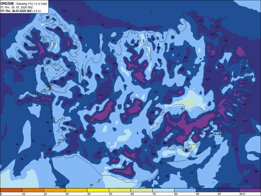261x196 pixels.
Task: Pick the 40–50 bright yellow legend swatch
Action: pyautogui.click(x=98, y=190)
